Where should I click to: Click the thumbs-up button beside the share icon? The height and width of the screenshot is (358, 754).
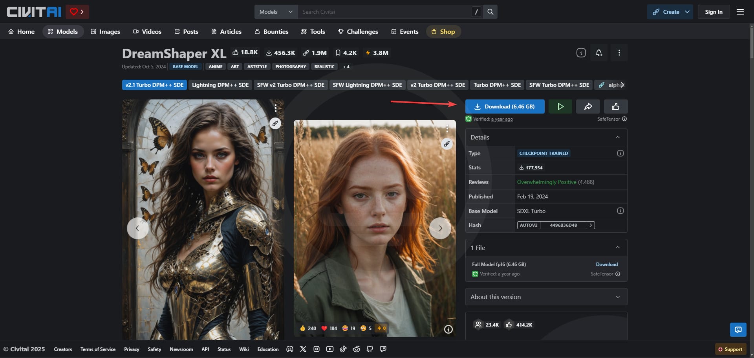coord(615,106)
